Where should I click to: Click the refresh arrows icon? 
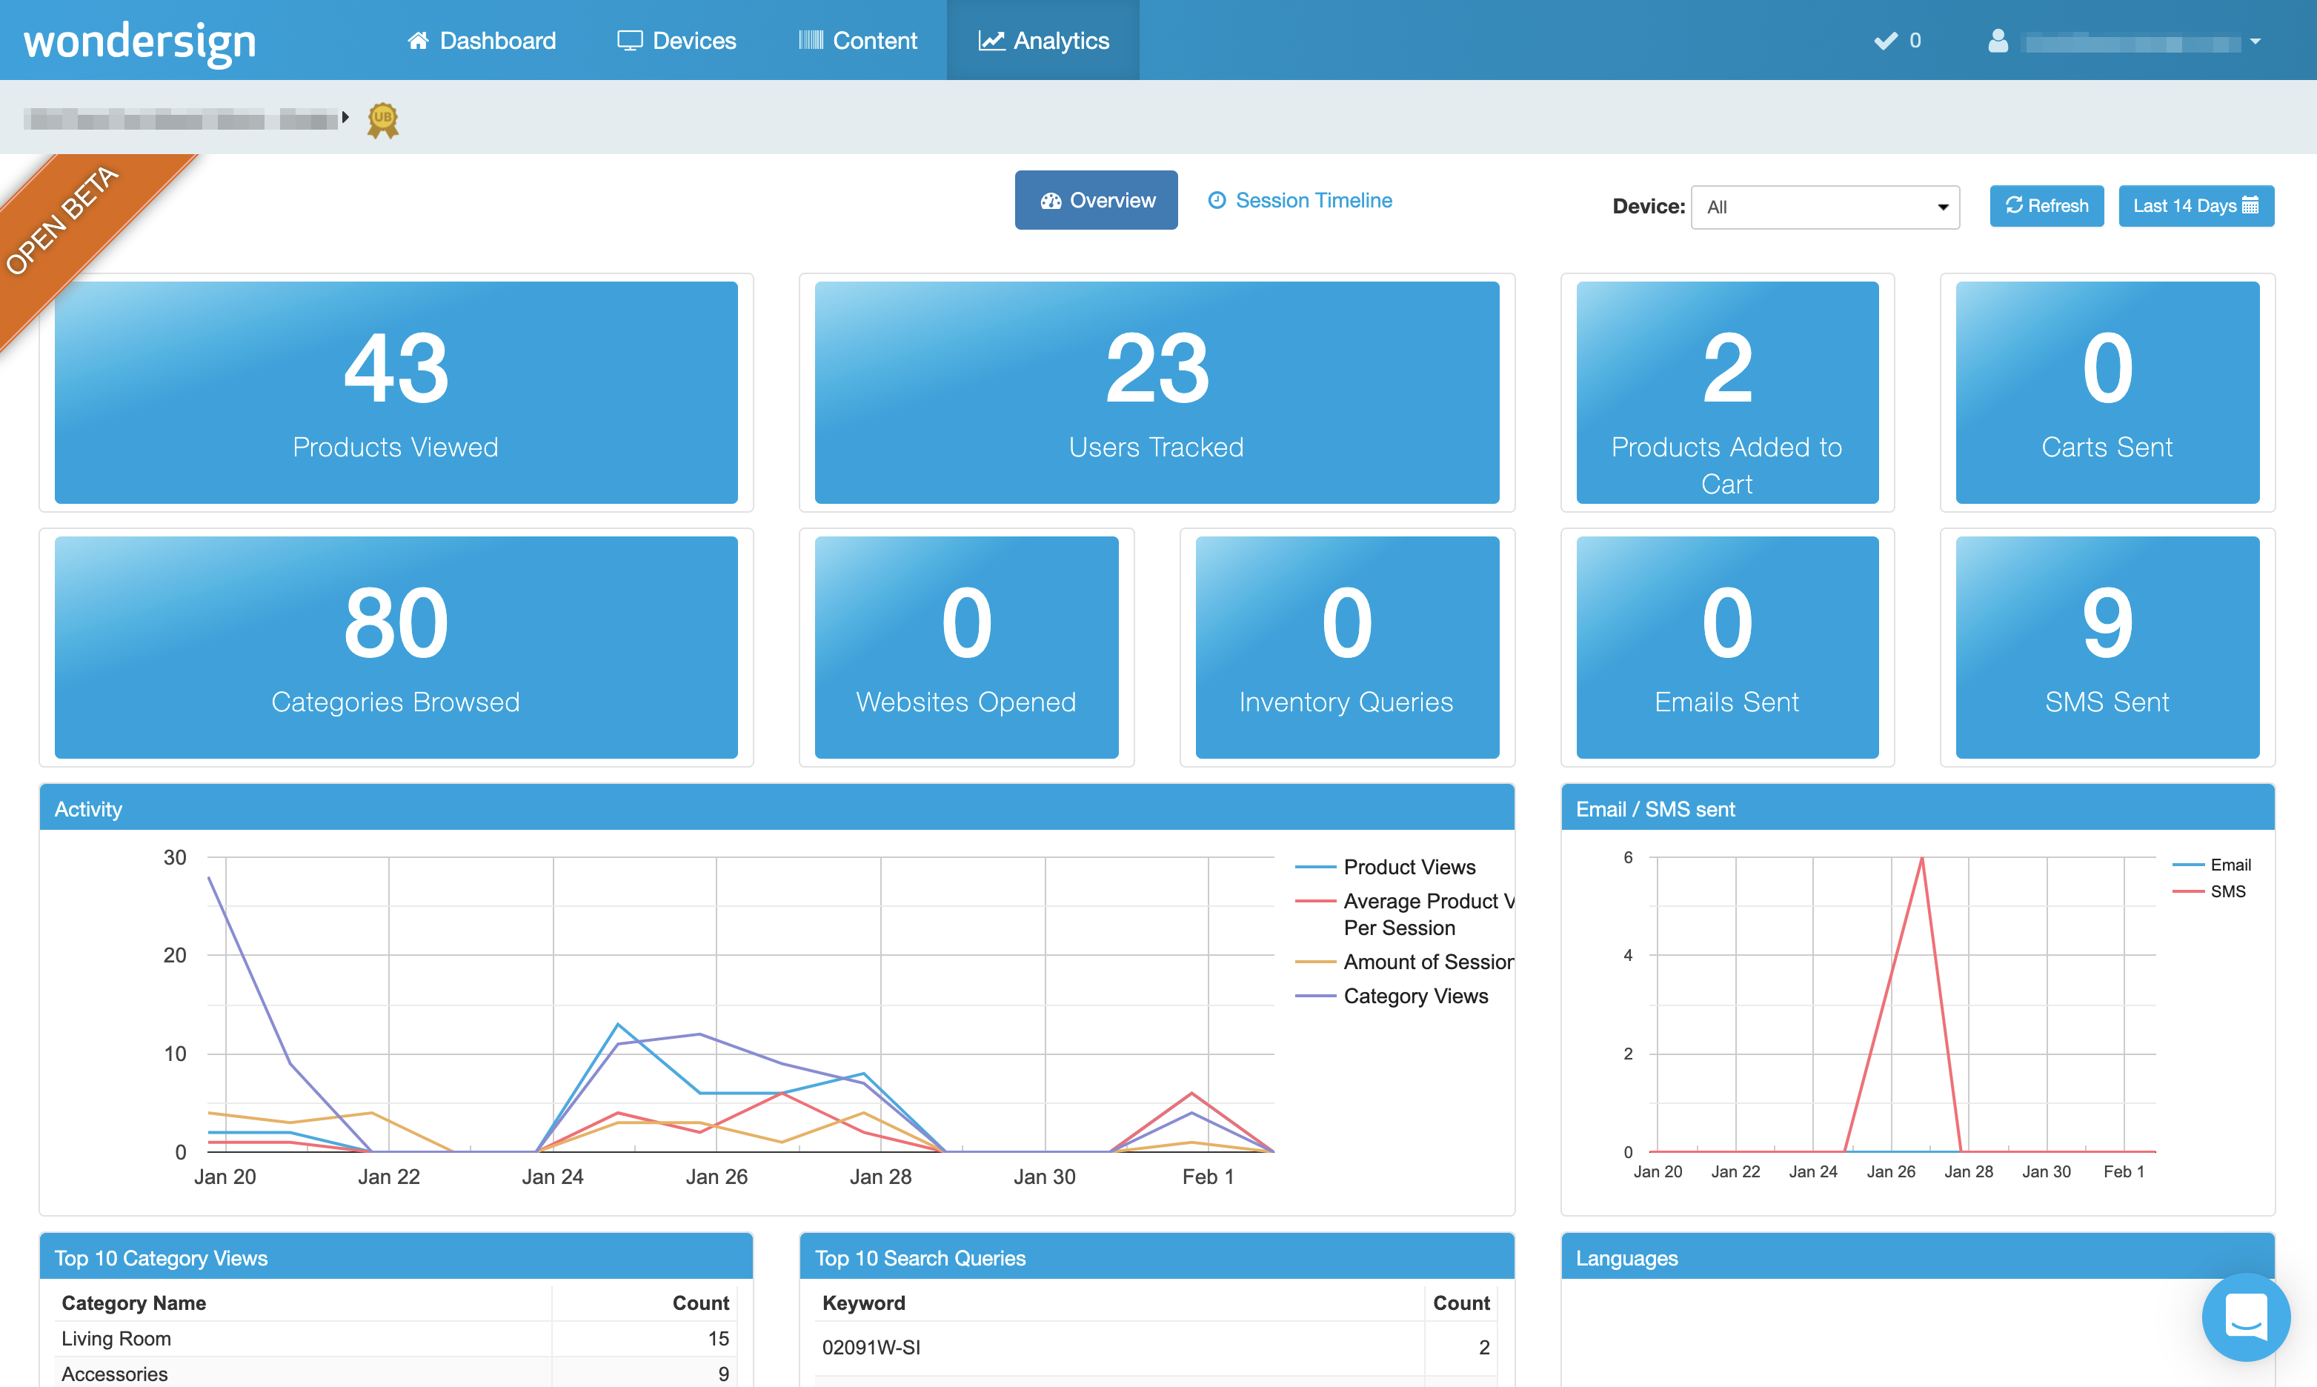pyautogui.click(x=2013, y=206)
